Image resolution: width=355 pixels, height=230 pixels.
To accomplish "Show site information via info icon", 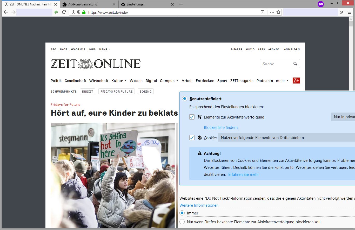I will (73, 12).
